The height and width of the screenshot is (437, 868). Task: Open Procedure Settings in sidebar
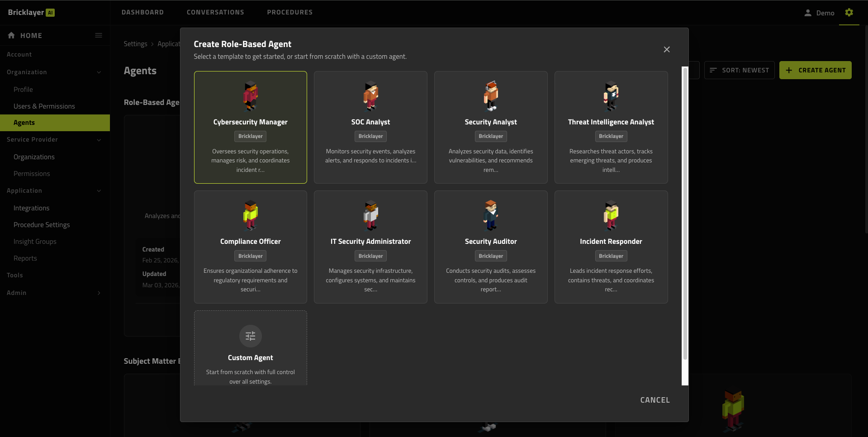(x=42, y=224)
